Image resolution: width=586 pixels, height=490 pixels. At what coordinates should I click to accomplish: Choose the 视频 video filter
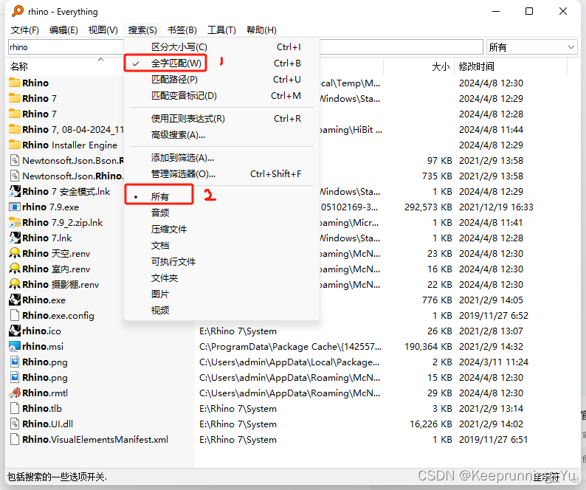[x=221, y=310]
